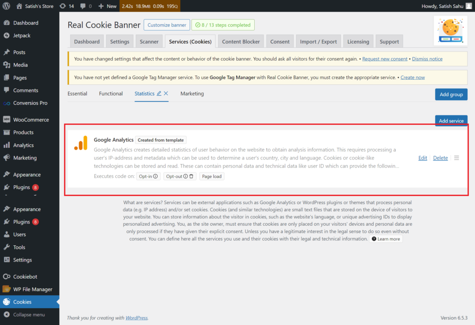Select the Essential service group
The image size is (475, 325).
pos(77,94)
